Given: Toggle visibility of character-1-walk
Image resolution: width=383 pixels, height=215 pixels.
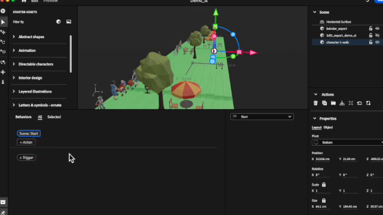Looking at the screenshot, I should click(378, 42).
